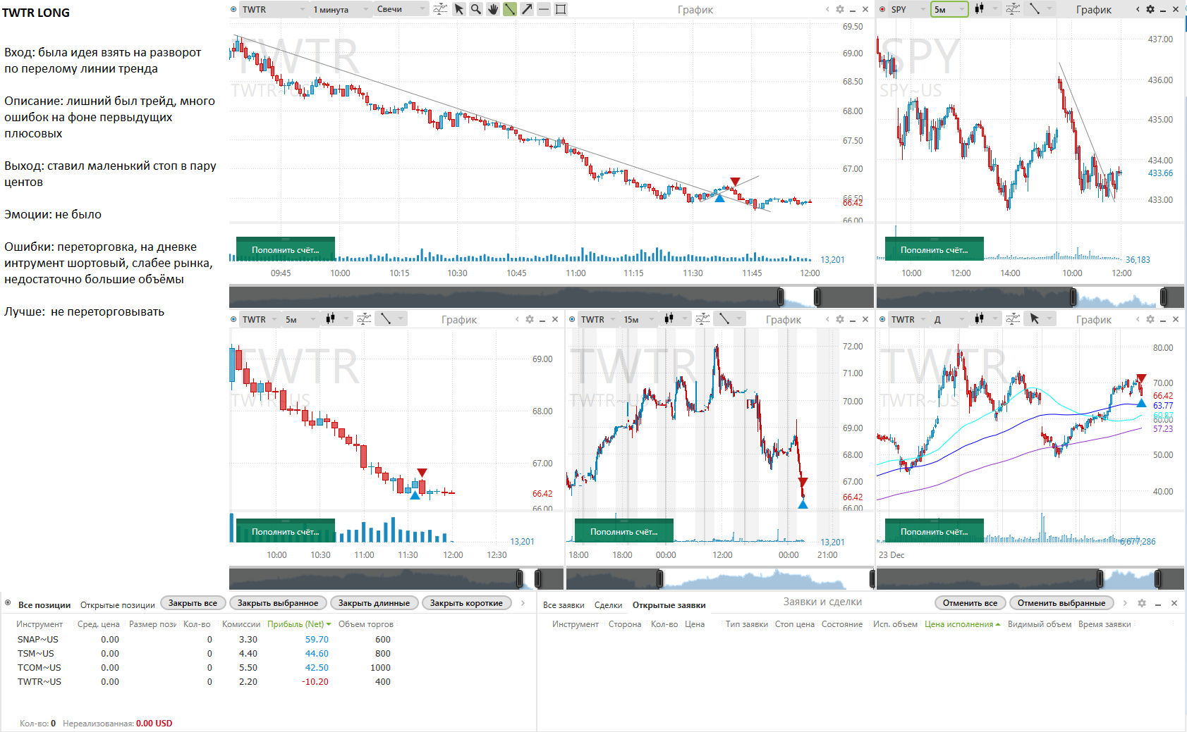
Task: Open settings gear of orders and trades panel
Action: (1142, 603)
